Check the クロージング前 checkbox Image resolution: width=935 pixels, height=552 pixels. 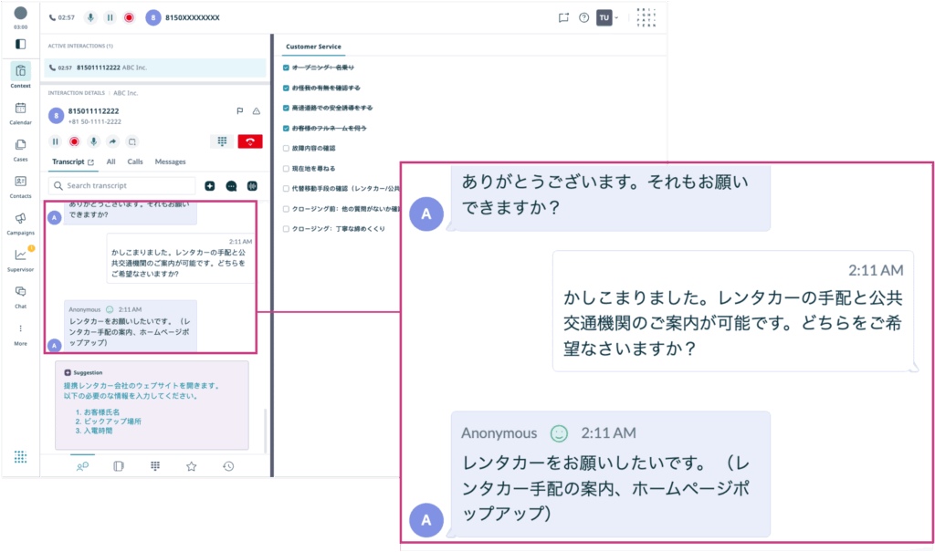point(286,209)
